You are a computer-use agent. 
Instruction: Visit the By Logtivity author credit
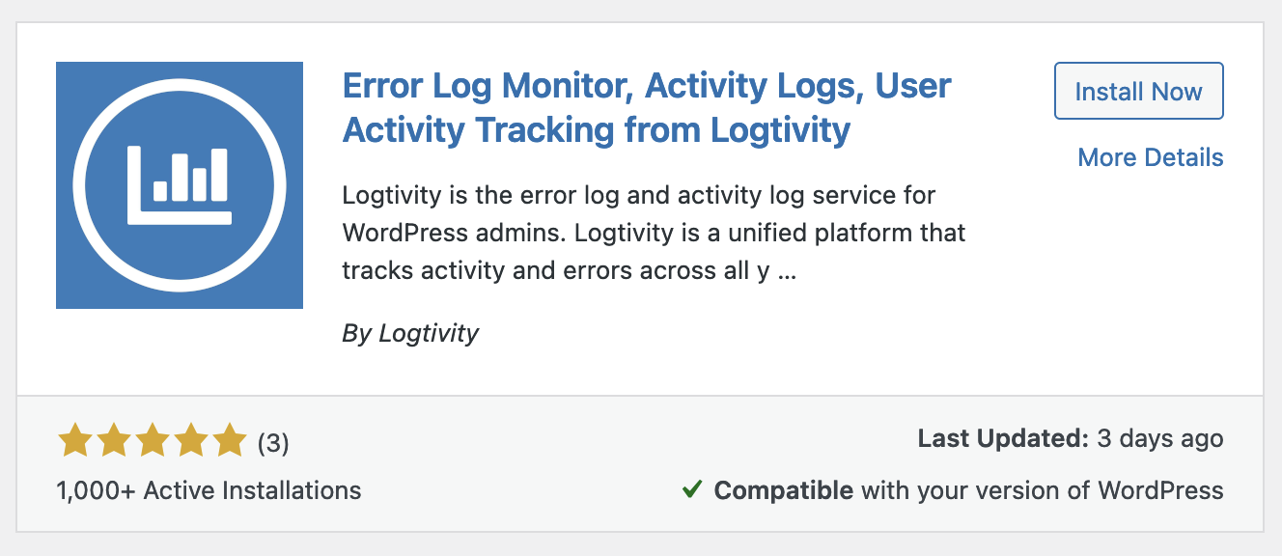410,332
